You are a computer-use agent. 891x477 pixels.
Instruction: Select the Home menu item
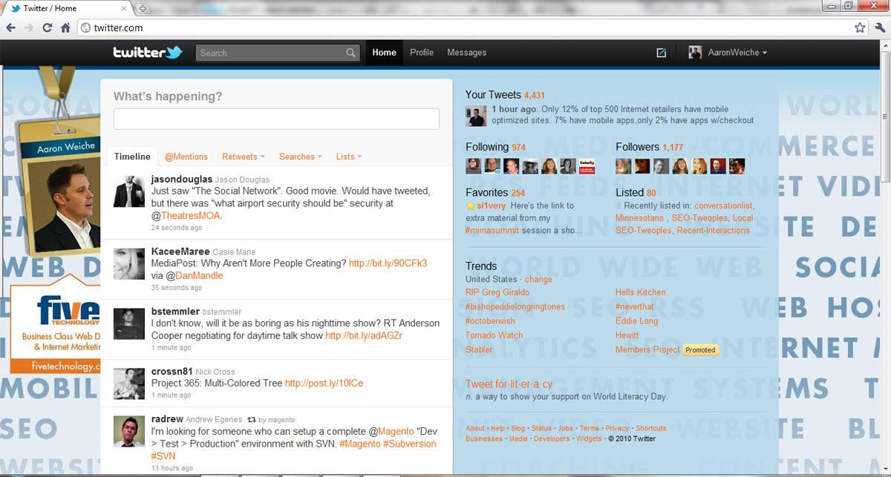(385, 53)
